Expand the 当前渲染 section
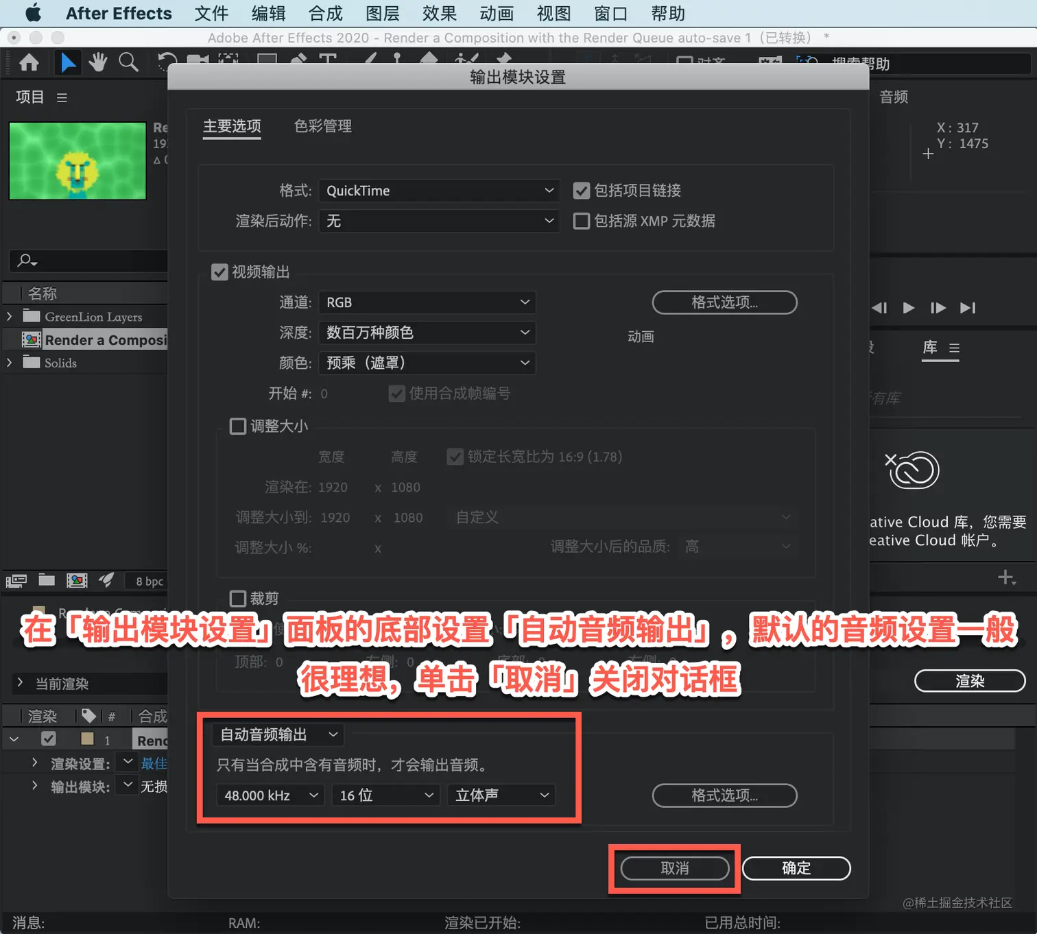 (20, 683)
